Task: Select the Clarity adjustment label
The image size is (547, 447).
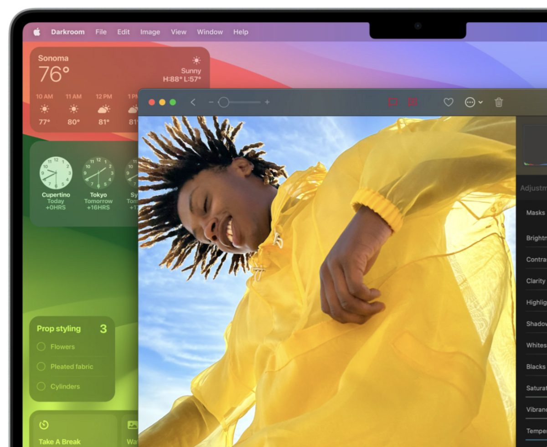Action: [536, 281]
